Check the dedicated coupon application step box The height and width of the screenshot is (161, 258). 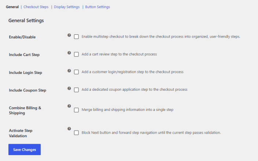point(76,90)
